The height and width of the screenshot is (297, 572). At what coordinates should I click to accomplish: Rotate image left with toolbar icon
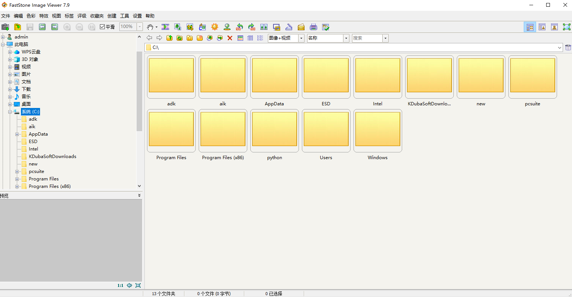coord(239,27)
